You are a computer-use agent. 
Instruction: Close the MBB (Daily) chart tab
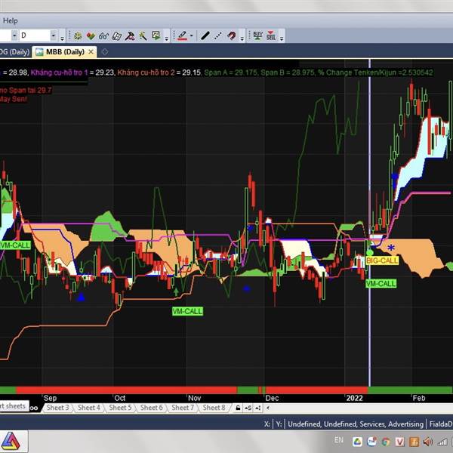click(x=92, y=52)
